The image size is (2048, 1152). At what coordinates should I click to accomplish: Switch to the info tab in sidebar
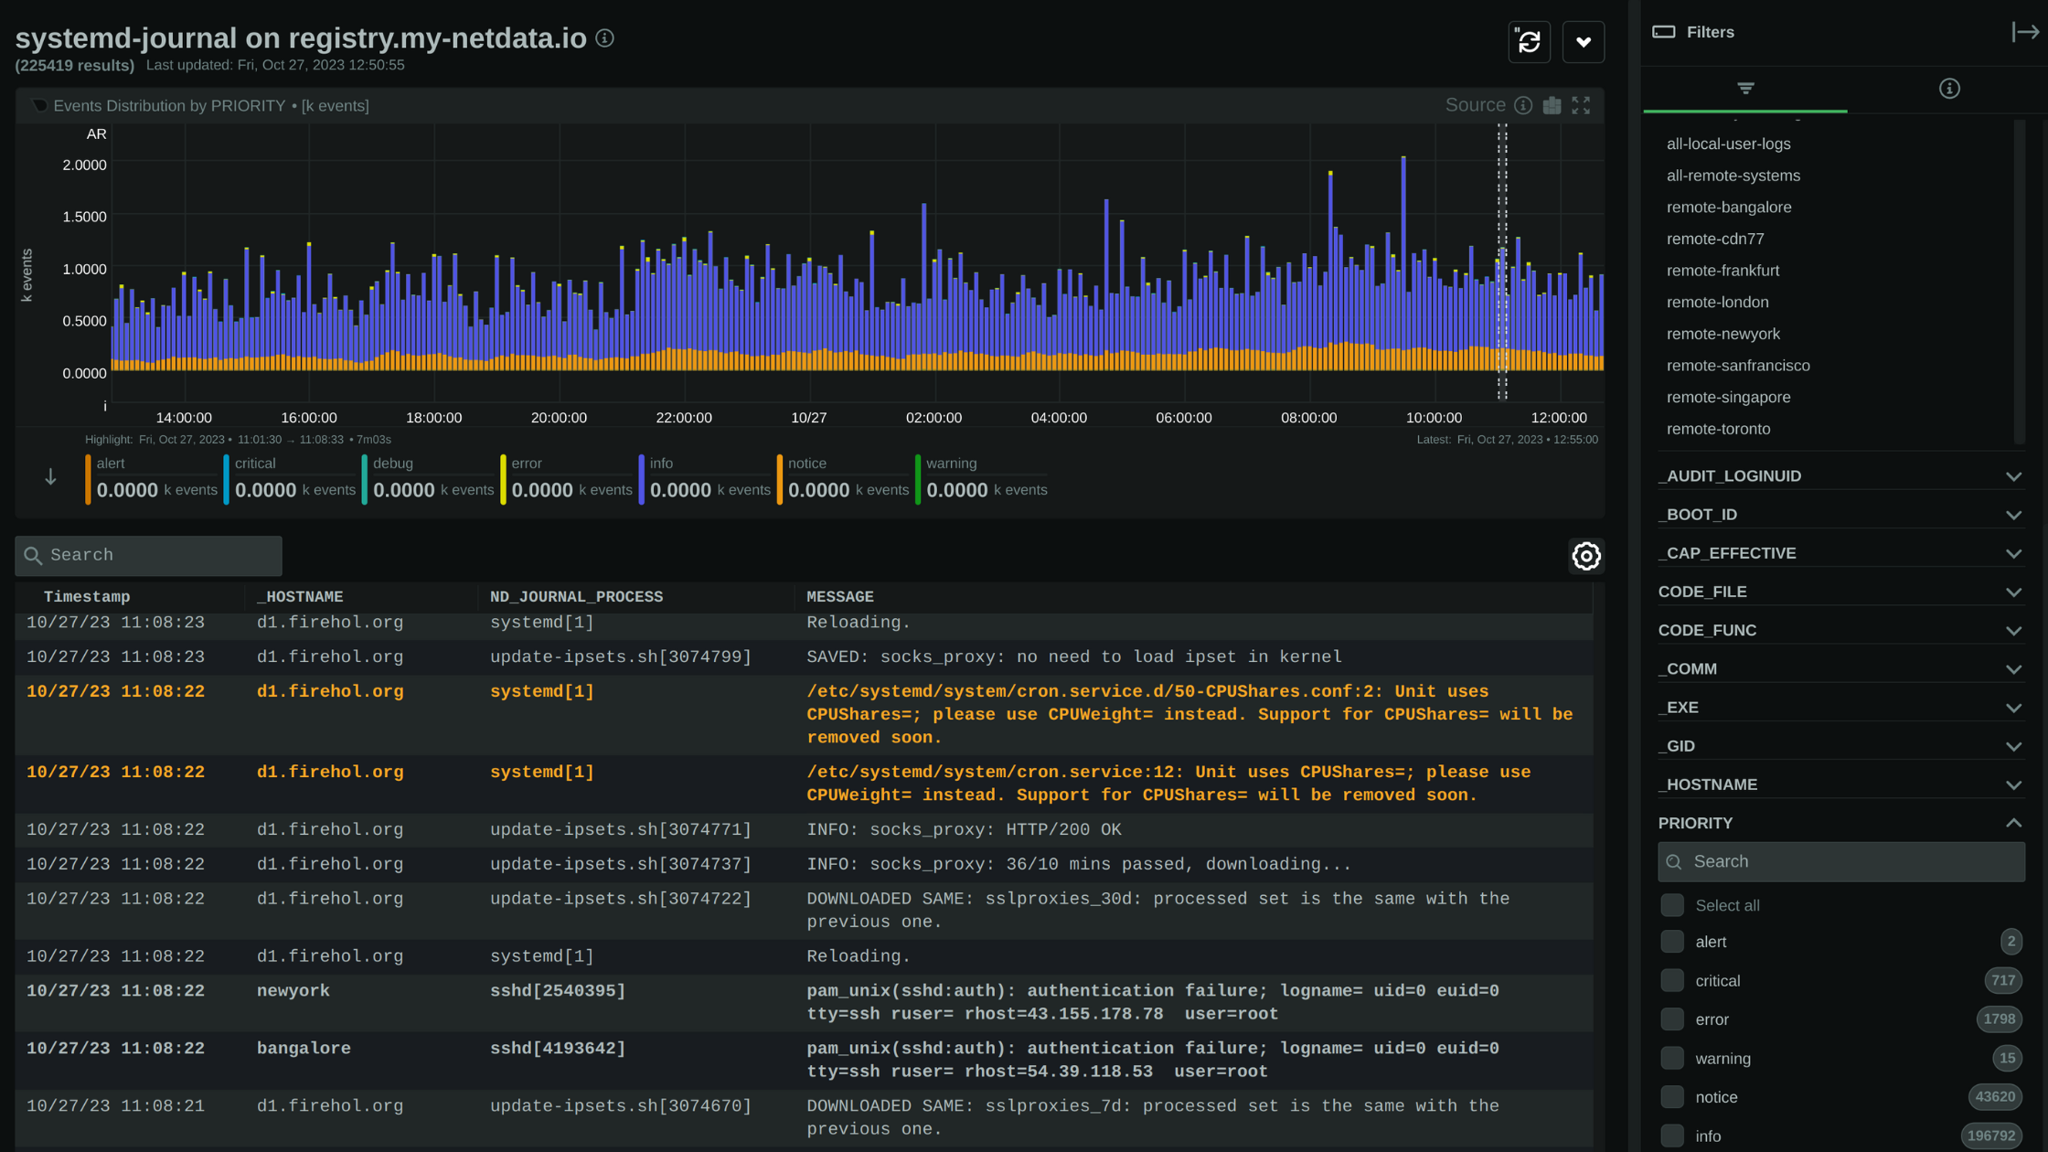tap(1949, 89)
